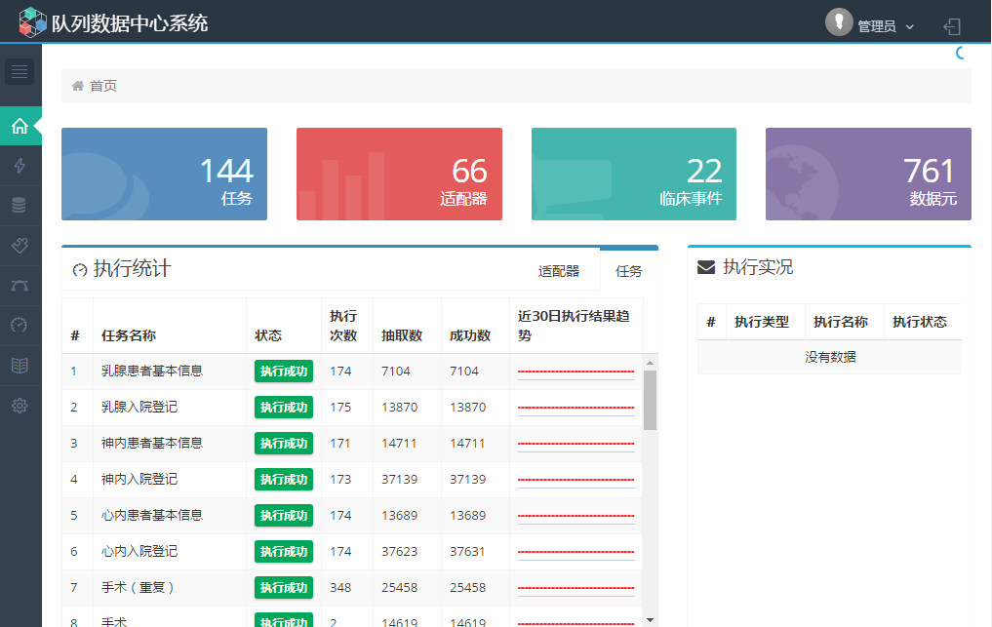Click the lightning bolt sidebar icon
Screen dimensions: 992x627
click(x=20, y=166)
